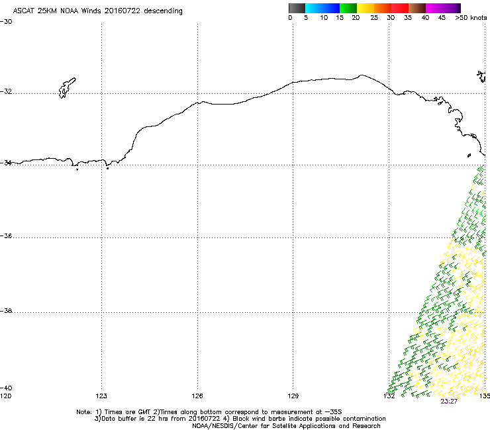Click the 'NOAA/NESDIS/Center for Satellite Applications and Research' credit

click(286, 426)
